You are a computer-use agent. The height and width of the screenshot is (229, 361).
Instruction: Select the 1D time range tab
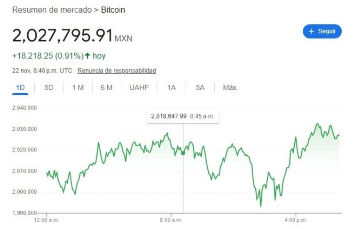pos(20,87)
